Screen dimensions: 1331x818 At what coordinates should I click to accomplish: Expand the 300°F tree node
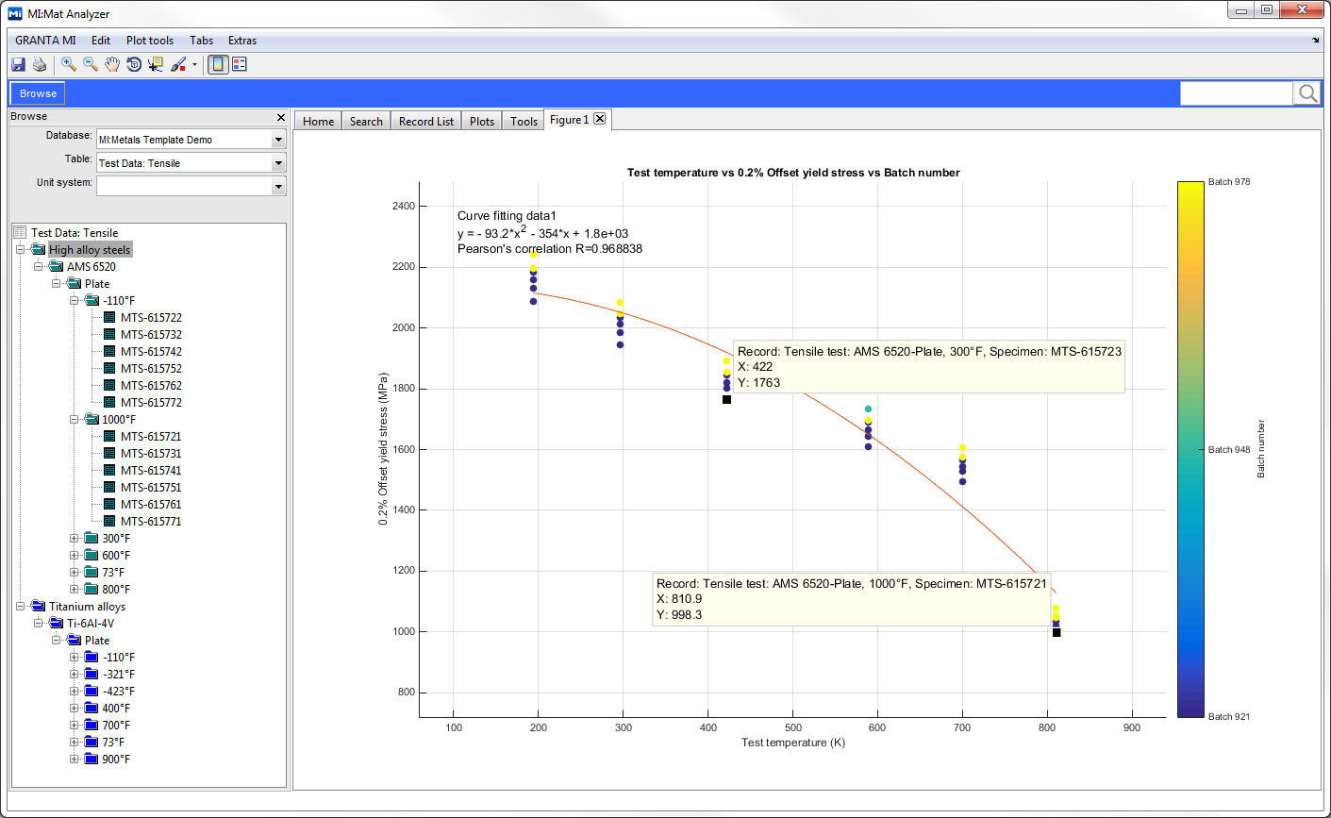[x=75, y=538]
